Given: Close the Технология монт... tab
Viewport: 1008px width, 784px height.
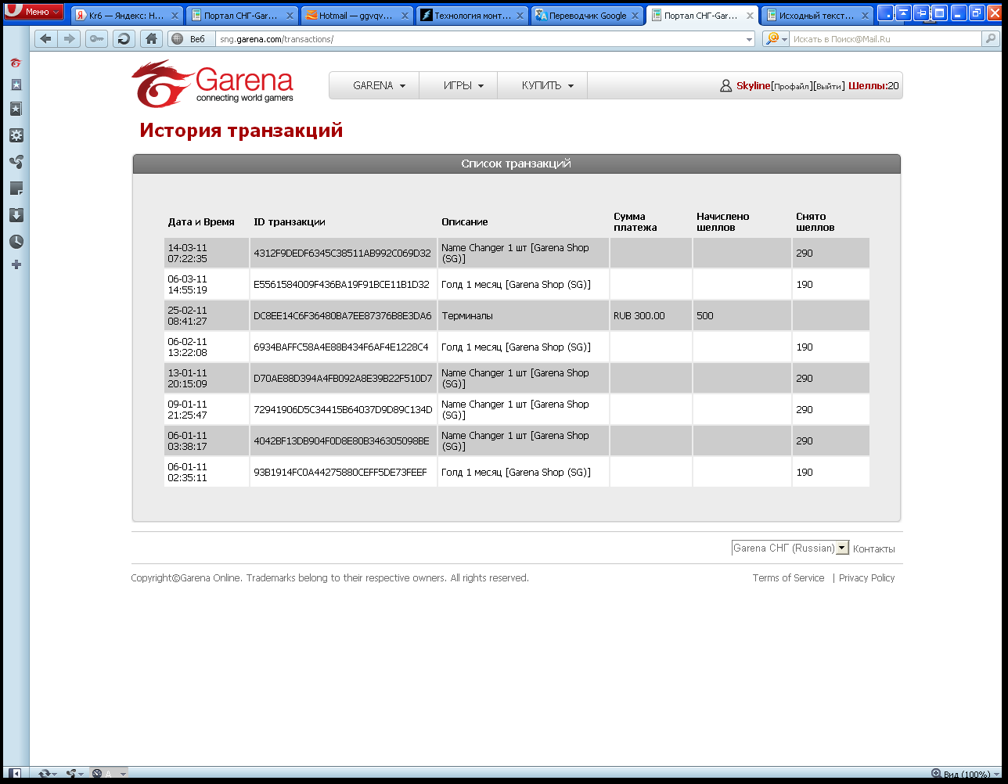Looking at the screenshot, I should 520,16.
